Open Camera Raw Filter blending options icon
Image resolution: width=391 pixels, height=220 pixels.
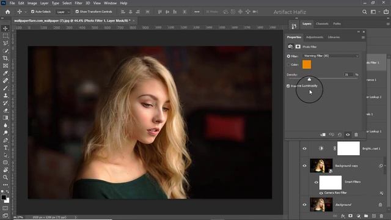point(381,193)
